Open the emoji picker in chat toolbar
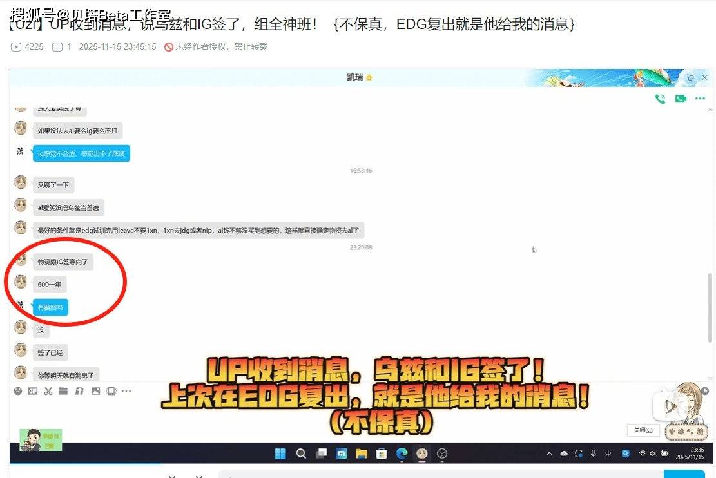Image resolution: width=716 pixels, height=478 pixels. pyautogui.click(x=18, y=391)
